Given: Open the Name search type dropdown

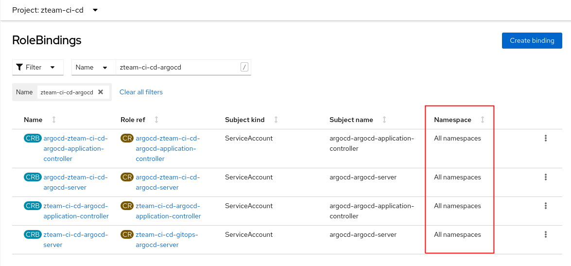Looking at the screenshot, I should (x=93, y=67).
